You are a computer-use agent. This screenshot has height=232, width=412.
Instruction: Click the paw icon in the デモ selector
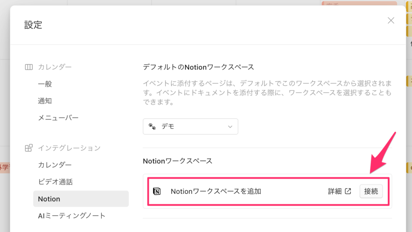(152, 126)
